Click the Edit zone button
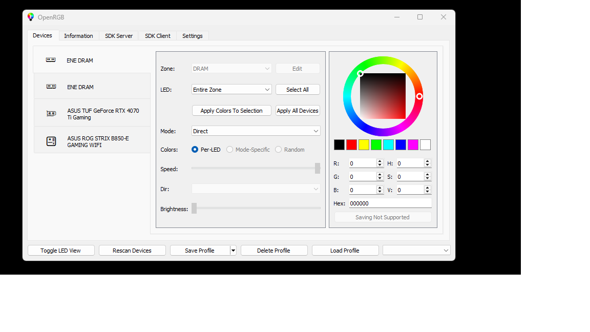Image resolution: width=590 pixels, height=332 pixels. point(298,69)
